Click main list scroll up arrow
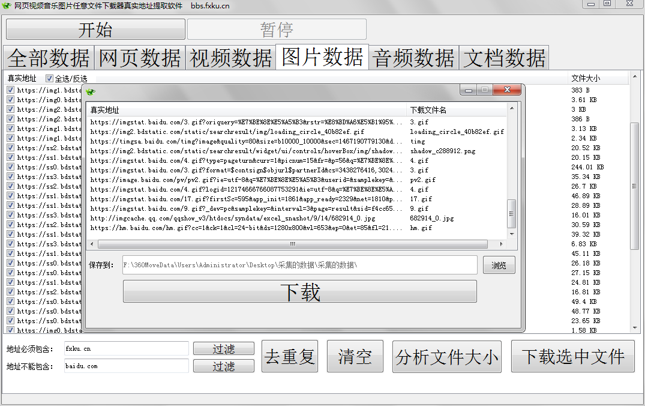The height and width of the screenshot is (406, 645). 635,77
